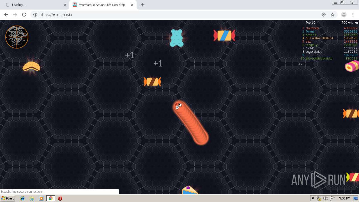Click the network tray icon
Image resolution: width=359 pixels, height=202 pixels.
tap(319, 198)
